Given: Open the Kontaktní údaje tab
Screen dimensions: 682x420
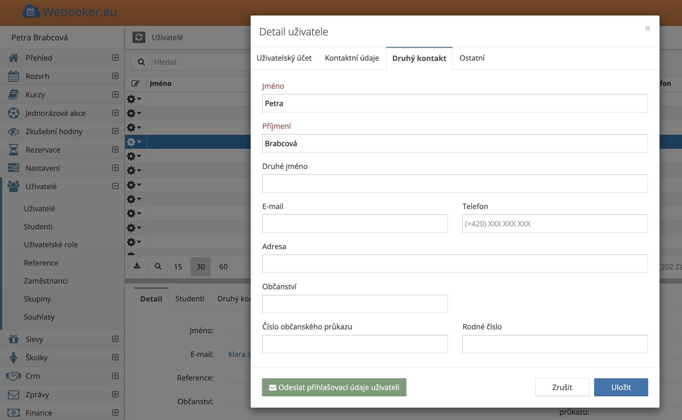Looking at the screenshot, I should (x=352, y=58).
